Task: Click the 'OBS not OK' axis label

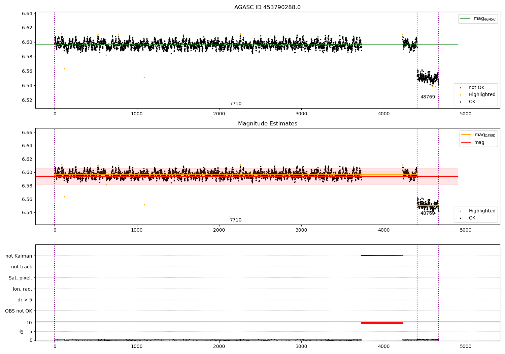Action: click(19, 311)
